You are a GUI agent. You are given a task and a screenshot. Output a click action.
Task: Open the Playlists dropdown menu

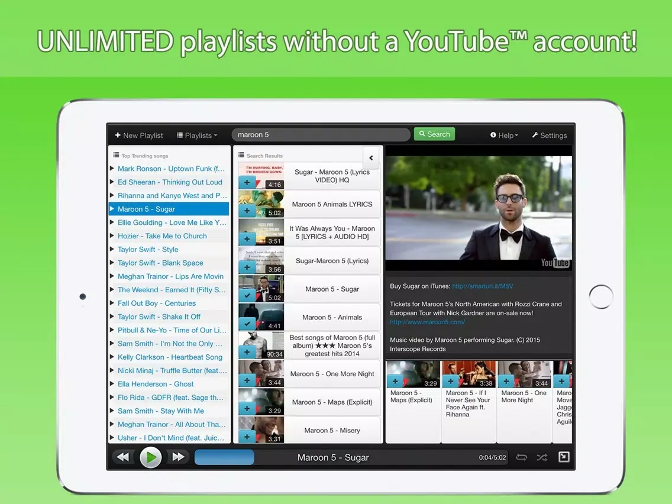[x=197, y=135]
